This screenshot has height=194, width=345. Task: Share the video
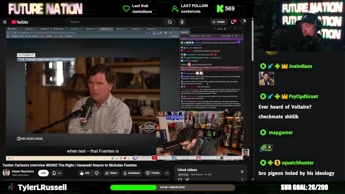111,173
